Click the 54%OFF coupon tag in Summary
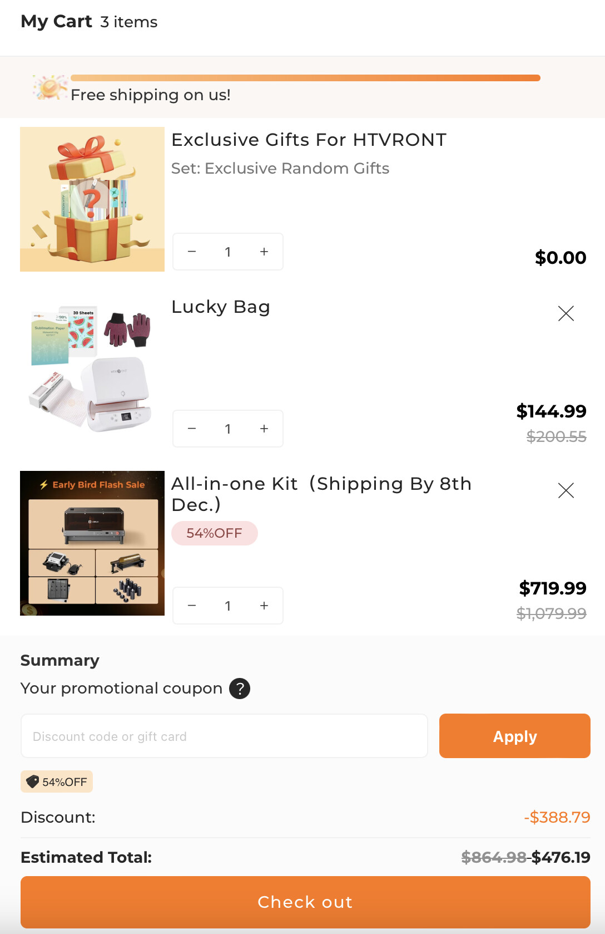605x934 pixels. coord(57,781)
